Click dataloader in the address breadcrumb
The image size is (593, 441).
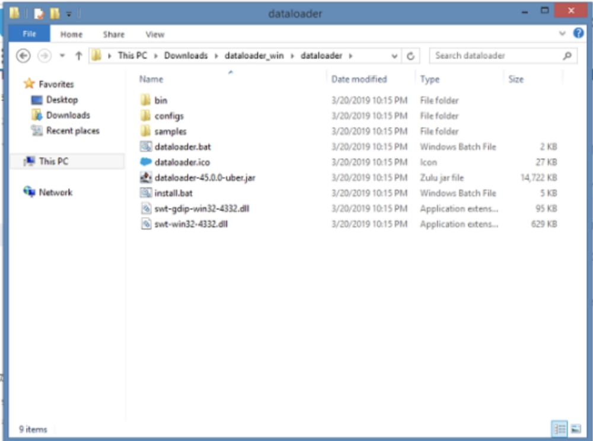(x=321, y=56)
